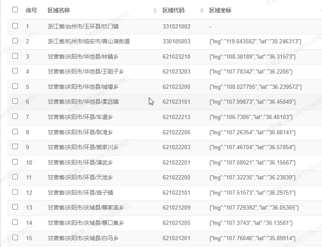Select the checkbox for row 8 耿湾乡
Image resolution: width=322 pixels, height=247 pixels.
point(15,132)
